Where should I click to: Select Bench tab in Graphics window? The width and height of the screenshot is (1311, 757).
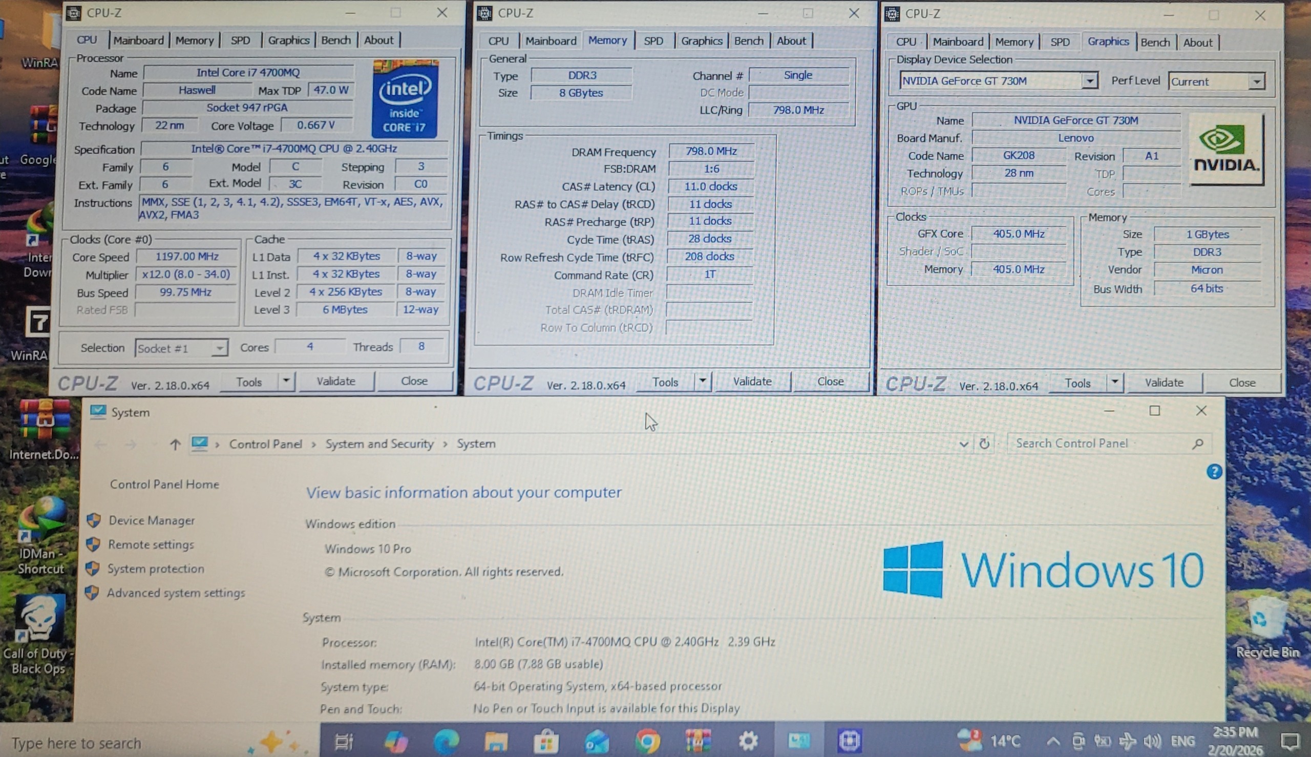(x=1154, y=42)
